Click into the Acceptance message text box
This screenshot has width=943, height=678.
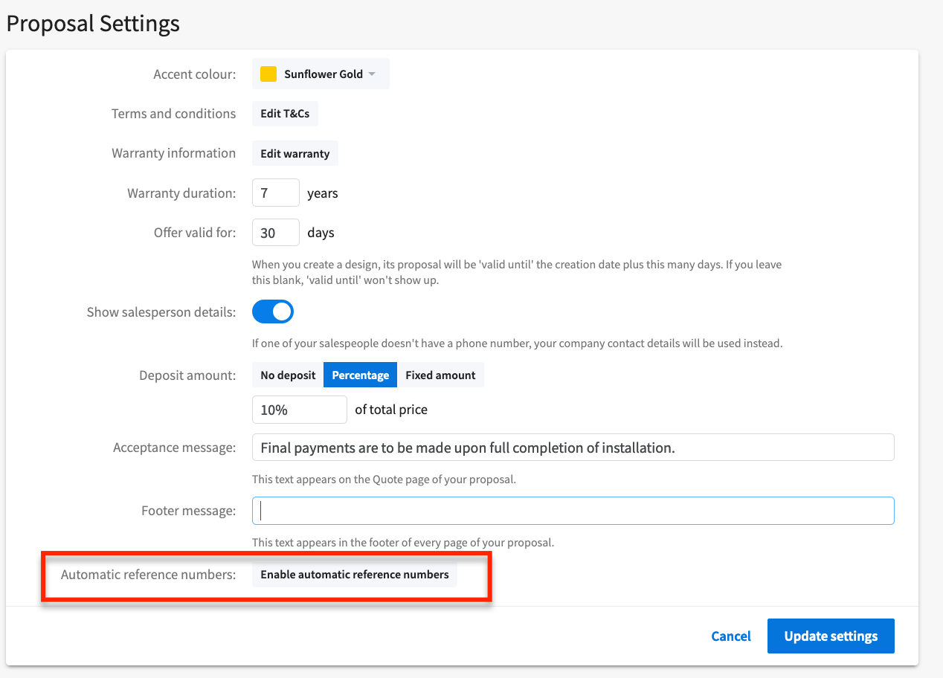573,448
